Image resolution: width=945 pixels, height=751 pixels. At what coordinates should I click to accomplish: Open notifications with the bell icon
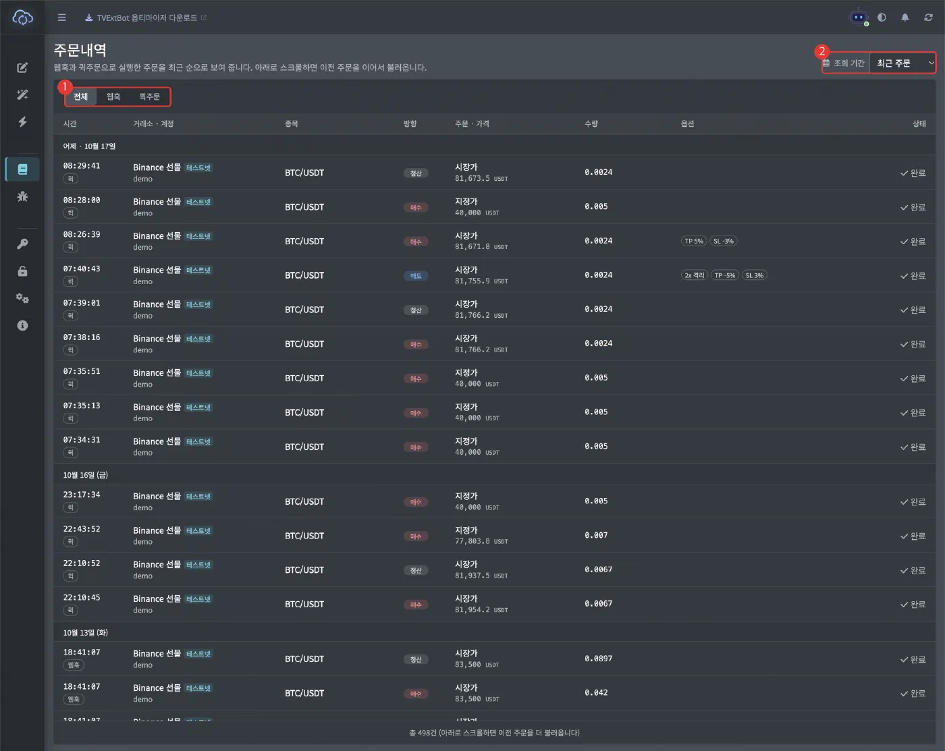(x=905, y=18)
